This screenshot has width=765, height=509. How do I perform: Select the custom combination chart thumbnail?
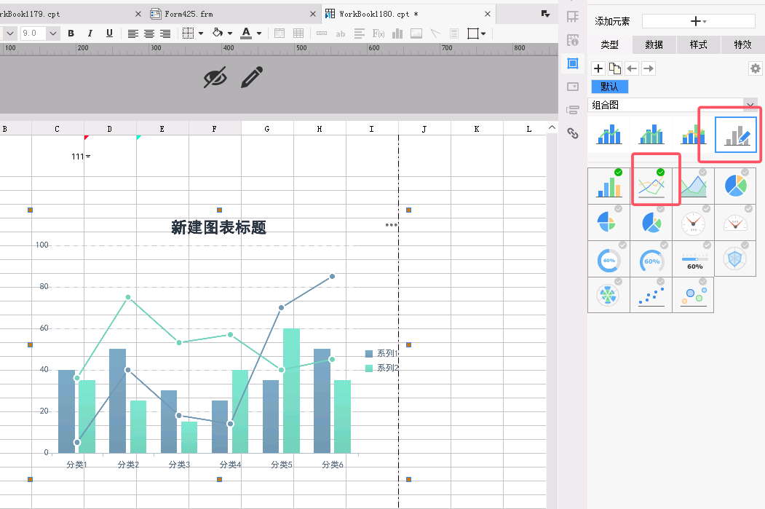[736, 134]
